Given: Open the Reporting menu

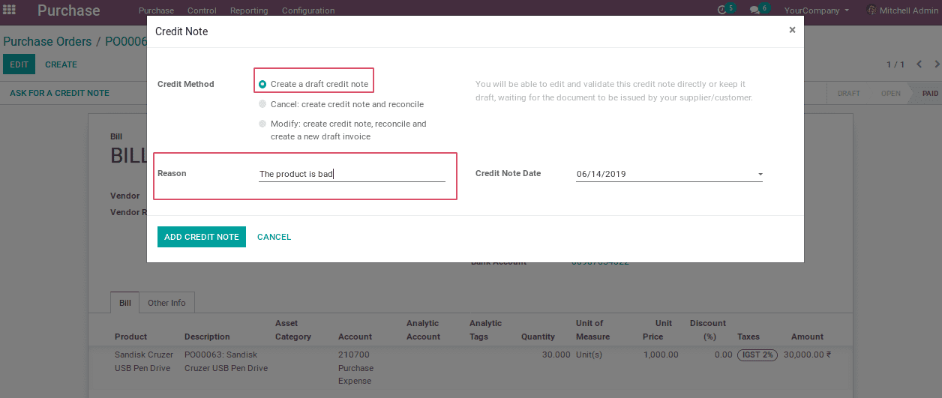Looking at the screenshot, I should tap(249, 10).
